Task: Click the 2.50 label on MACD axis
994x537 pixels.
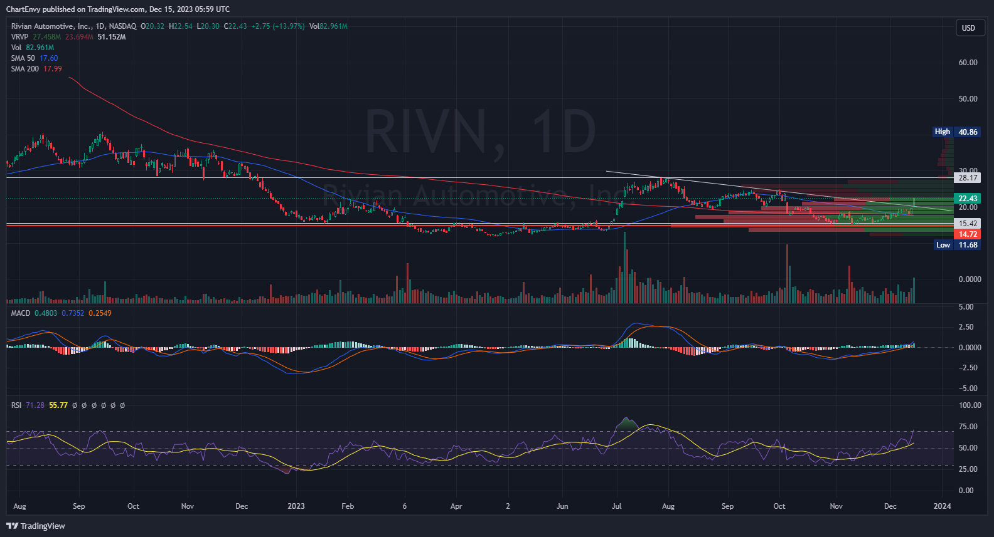Action: tap(966, 327)
